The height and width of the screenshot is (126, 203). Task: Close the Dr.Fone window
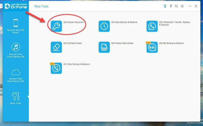coord(196,6)
